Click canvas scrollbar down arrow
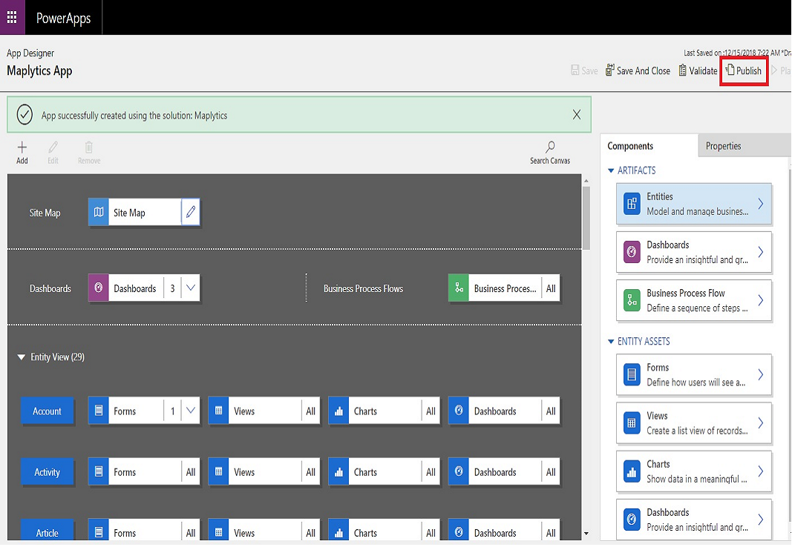The height and width of the screenshot is (547, 792). (586, 533)
